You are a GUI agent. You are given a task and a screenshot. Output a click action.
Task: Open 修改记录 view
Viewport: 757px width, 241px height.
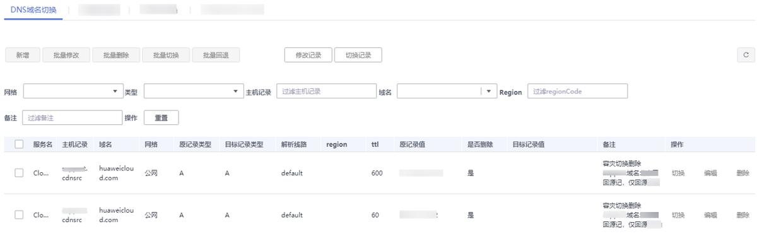pos(308,55)
